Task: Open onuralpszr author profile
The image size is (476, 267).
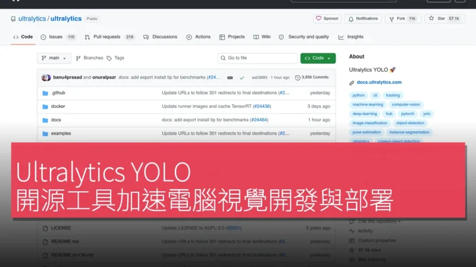Action: [x=104, y=78]
